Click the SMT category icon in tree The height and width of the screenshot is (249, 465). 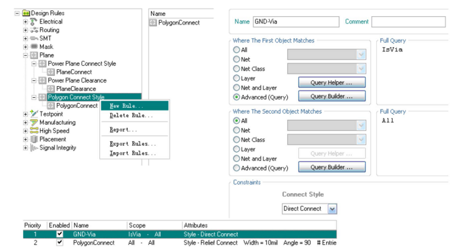34,38
